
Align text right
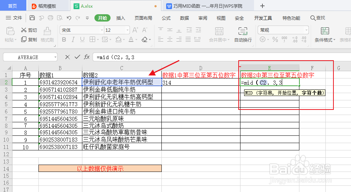[179, 39]
